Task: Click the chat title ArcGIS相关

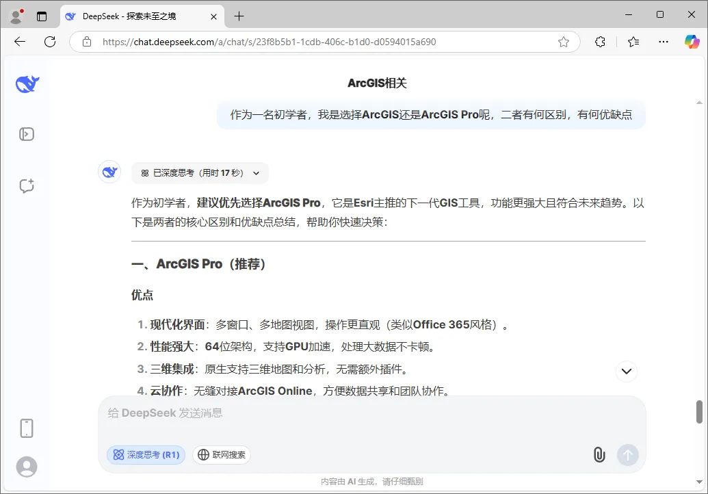Action: [377, 83]
